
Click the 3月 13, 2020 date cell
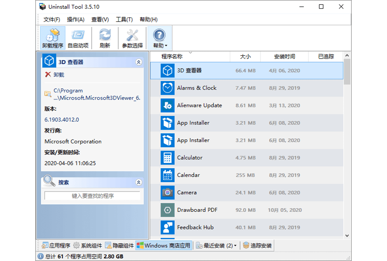284,106
